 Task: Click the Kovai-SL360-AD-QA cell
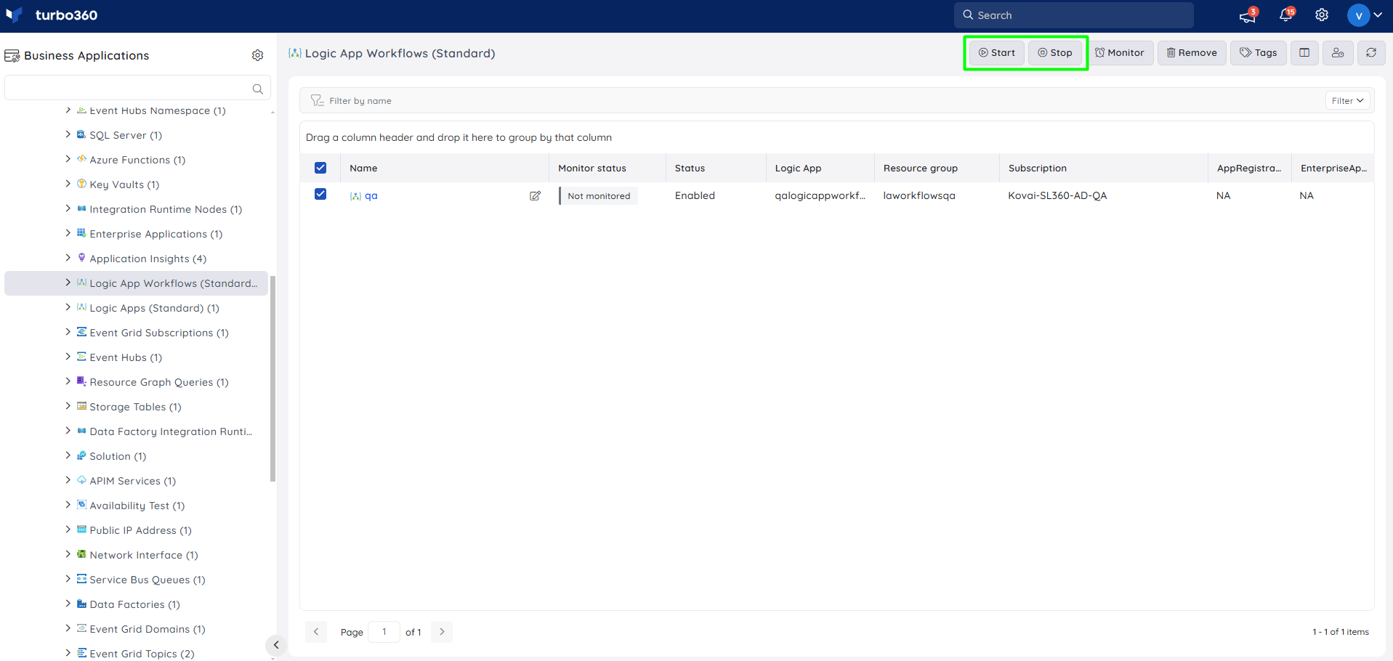(x=1057, y=196)
